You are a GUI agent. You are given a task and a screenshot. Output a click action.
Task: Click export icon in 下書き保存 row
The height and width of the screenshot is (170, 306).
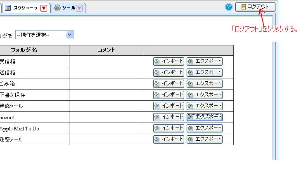click(x=190, y=95)
